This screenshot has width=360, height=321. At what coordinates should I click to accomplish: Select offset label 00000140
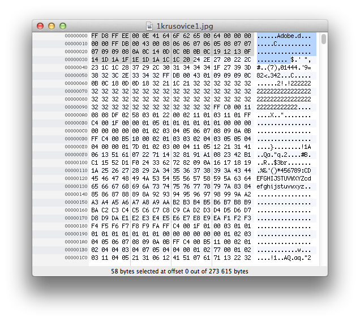(76, 194)
